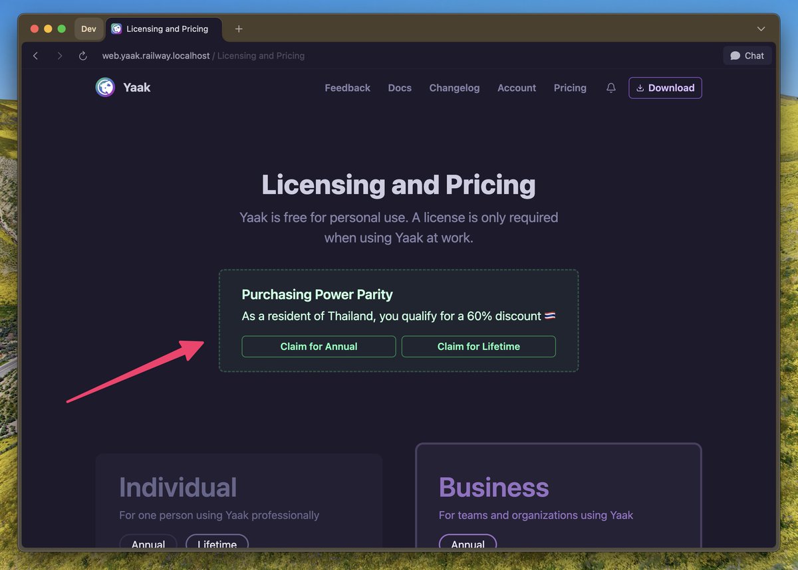Open the Chat panel button

pos(747,56)
